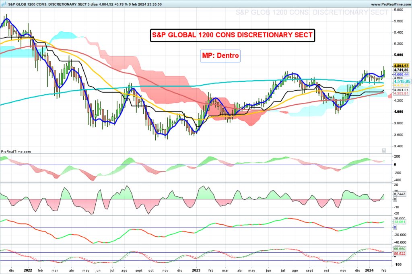This screenshot has height=274, width=412.
Task: Click the cyan 4.515,85 average label
Action: click(402, 82)
